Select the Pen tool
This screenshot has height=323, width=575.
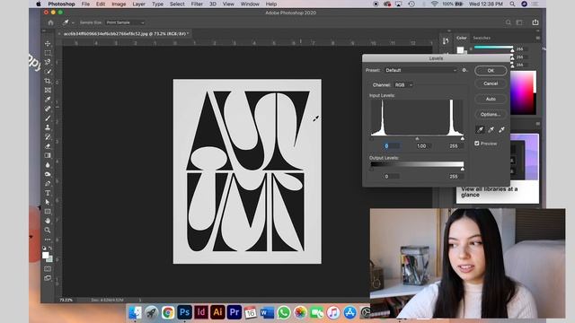[x=48, y=183]
